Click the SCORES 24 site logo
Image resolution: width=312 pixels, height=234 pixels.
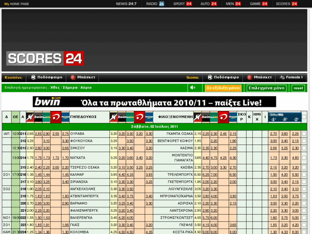(x=45, y=58)
